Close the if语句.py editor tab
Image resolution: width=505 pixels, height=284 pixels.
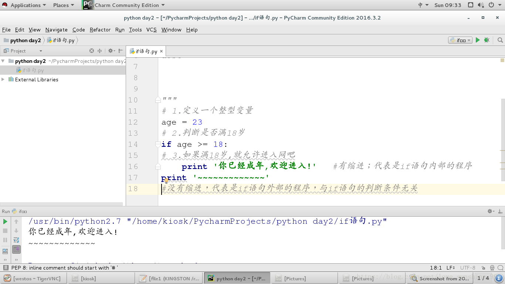tap(161, 51)
